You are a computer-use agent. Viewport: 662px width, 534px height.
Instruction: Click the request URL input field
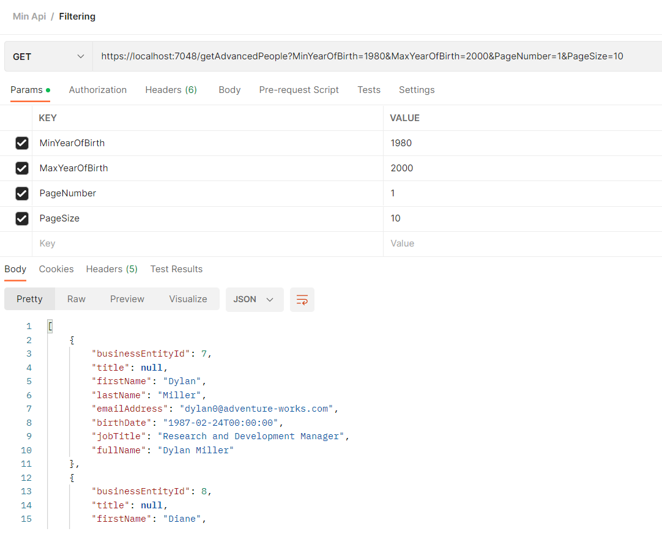pyautogui.click(x=377, y=56)
